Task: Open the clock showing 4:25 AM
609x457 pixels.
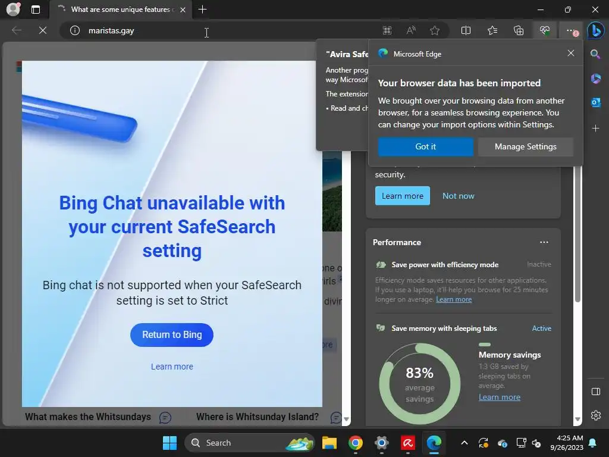Action: (x=567, y=443)
